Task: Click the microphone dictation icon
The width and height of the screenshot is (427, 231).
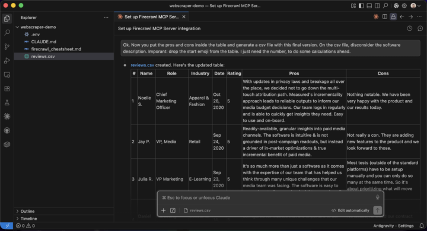Action: coord(377,197)
